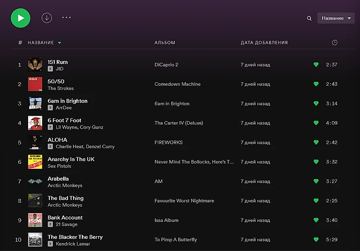This screenshot has height=251, width=360.
Task: Click the heart icon beside ALOHA
Action: click(316, 142)
